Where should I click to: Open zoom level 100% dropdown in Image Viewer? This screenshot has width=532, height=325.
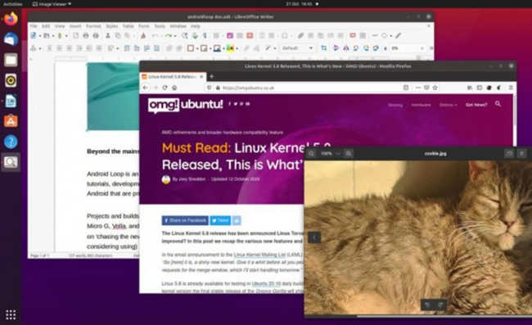coord(331,153)
